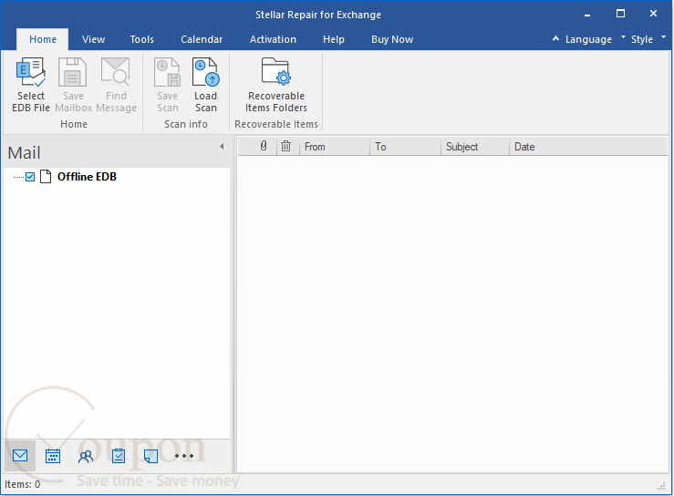The width and height of the screenshot is (674, 496).
Task: Click the Load Scan icon
Action: point(206,72)
